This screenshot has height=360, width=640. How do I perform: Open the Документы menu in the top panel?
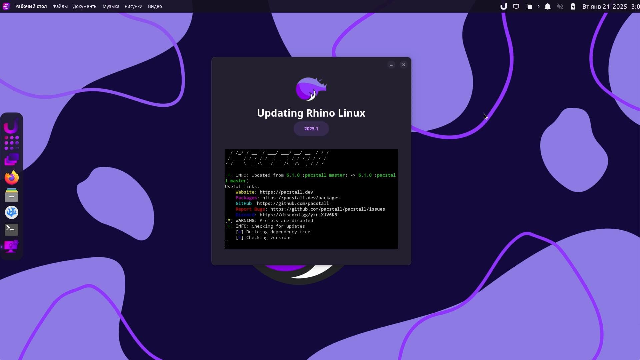coord(85,6)
